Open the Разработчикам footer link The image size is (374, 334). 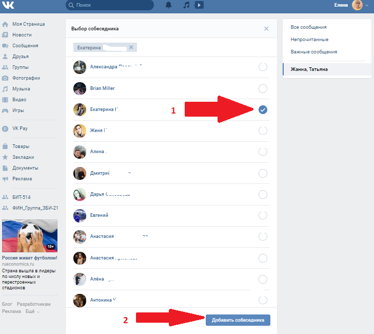(34, 304)
